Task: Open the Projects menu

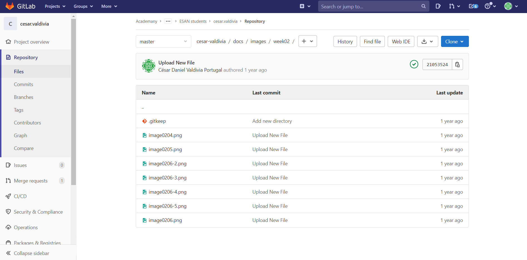Action: click(x=55, y=6)
